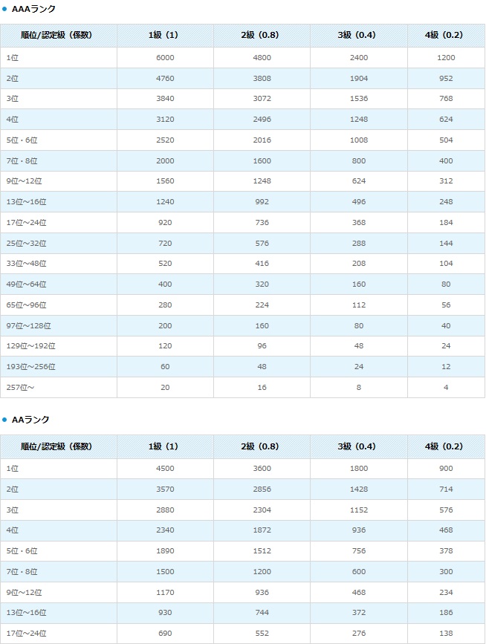Viewport: 486px width, 644px height.
Task: Click the value 2016 in AAA table
Action: pos(262,140)
